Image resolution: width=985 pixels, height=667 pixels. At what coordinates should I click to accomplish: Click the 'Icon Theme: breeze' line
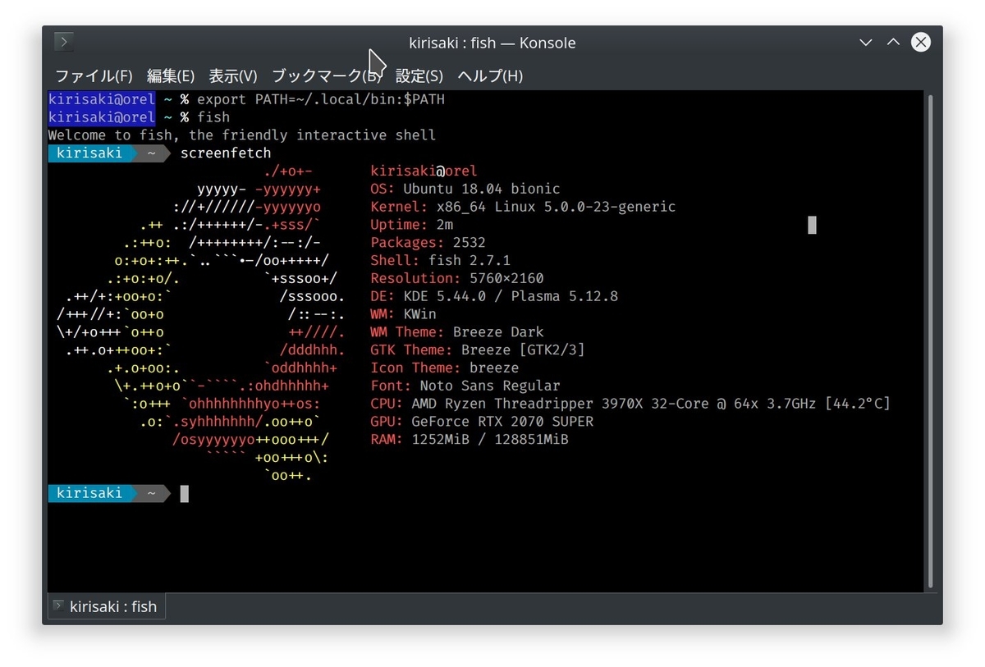[x=445, y=368]
